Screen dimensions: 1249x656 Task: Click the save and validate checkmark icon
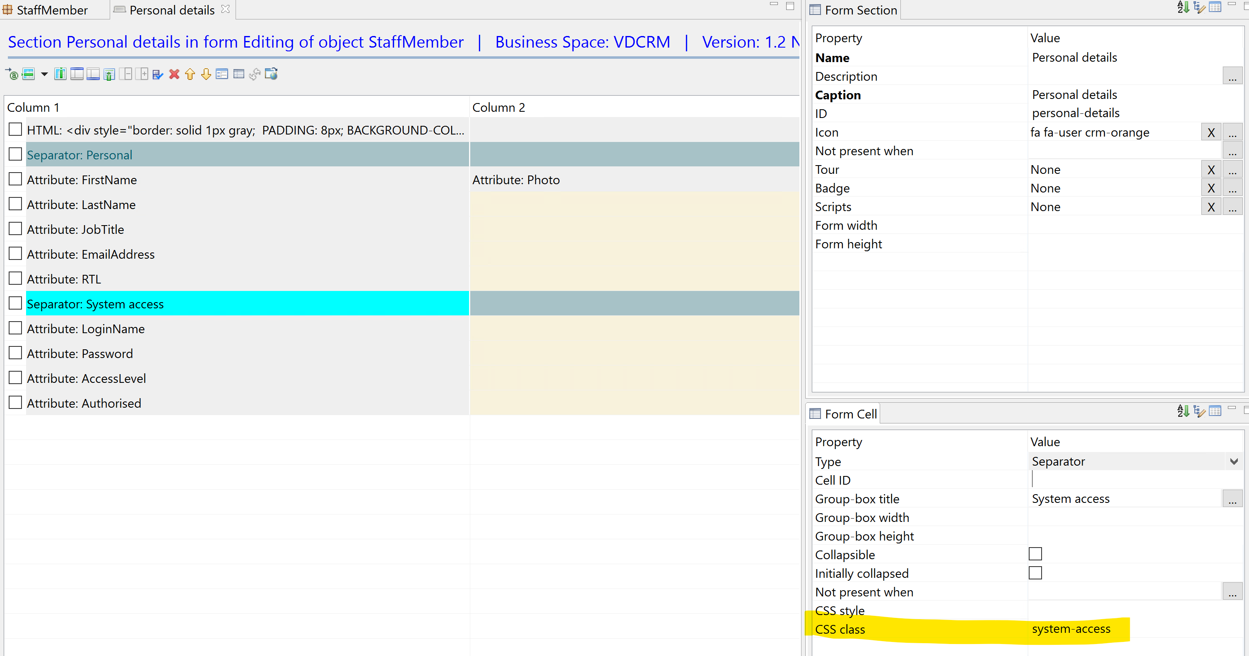pyautogui.click(x=158, y=74)
